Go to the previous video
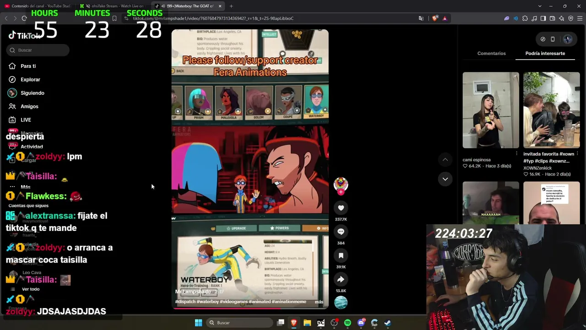586x330 pixels. (x=445, y=159)
